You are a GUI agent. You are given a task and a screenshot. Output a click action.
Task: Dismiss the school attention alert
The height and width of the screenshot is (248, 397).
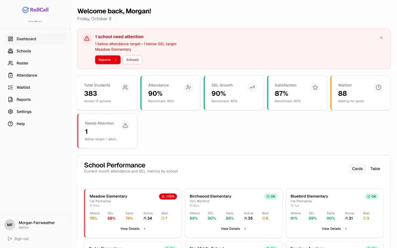(x=381, y=38)
